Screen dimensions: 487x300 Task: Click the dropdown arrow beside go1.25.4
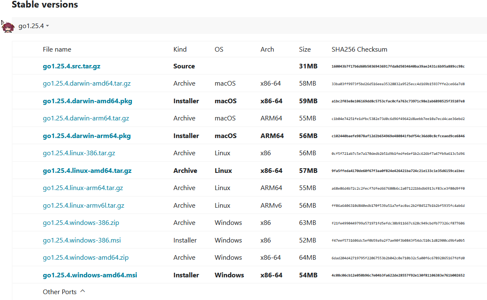pos(47,26)
